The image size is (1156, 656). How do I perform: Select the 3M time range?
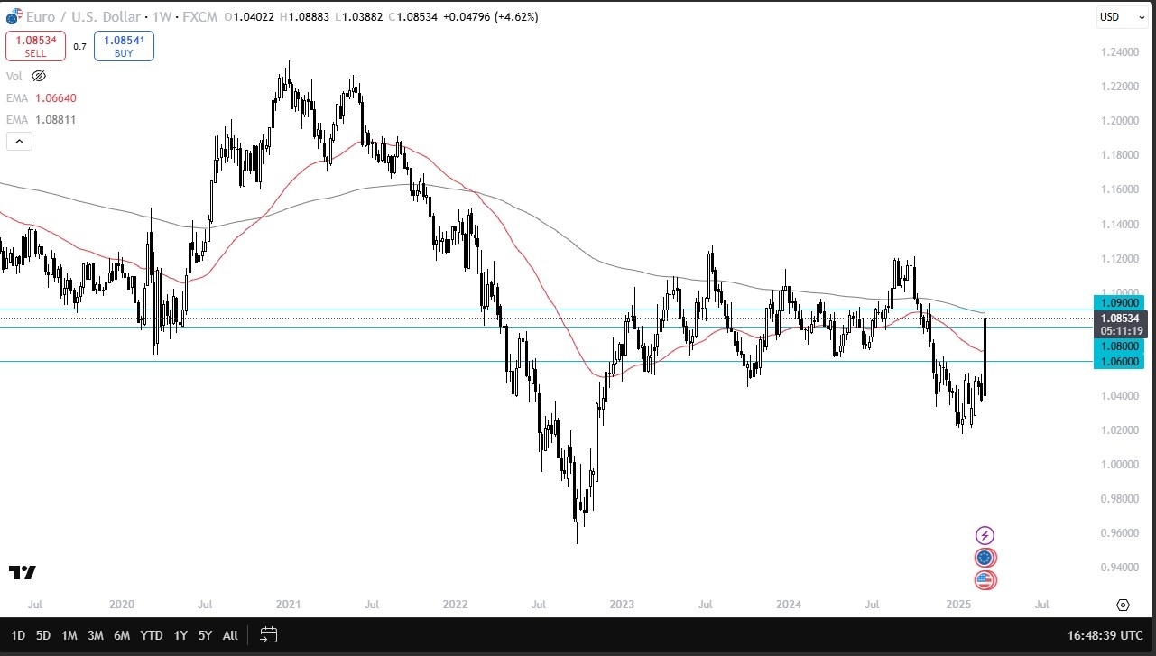[x=96, y=635]
